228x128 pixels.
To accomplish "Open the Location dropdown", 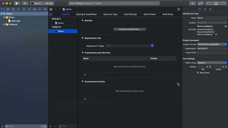I will coord(212,23).
